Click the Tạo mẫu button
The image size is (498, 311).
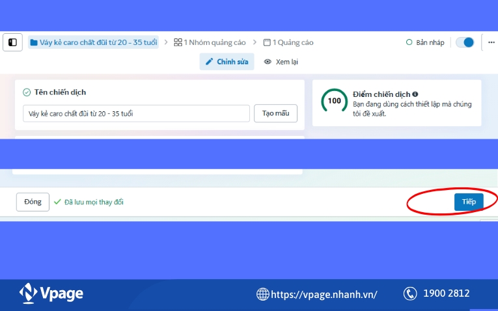(275, 113)
